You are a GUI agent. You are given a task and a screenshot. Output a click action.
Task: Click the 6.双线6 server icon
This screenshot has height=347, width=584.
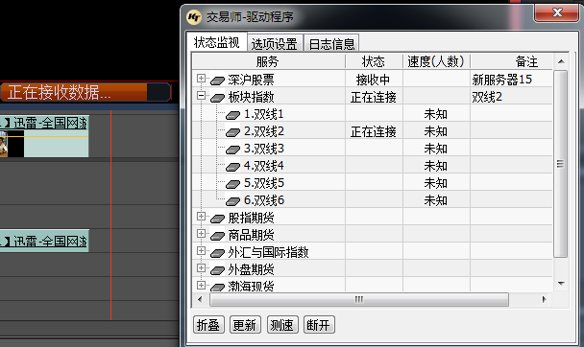click(x=232, y=201)
